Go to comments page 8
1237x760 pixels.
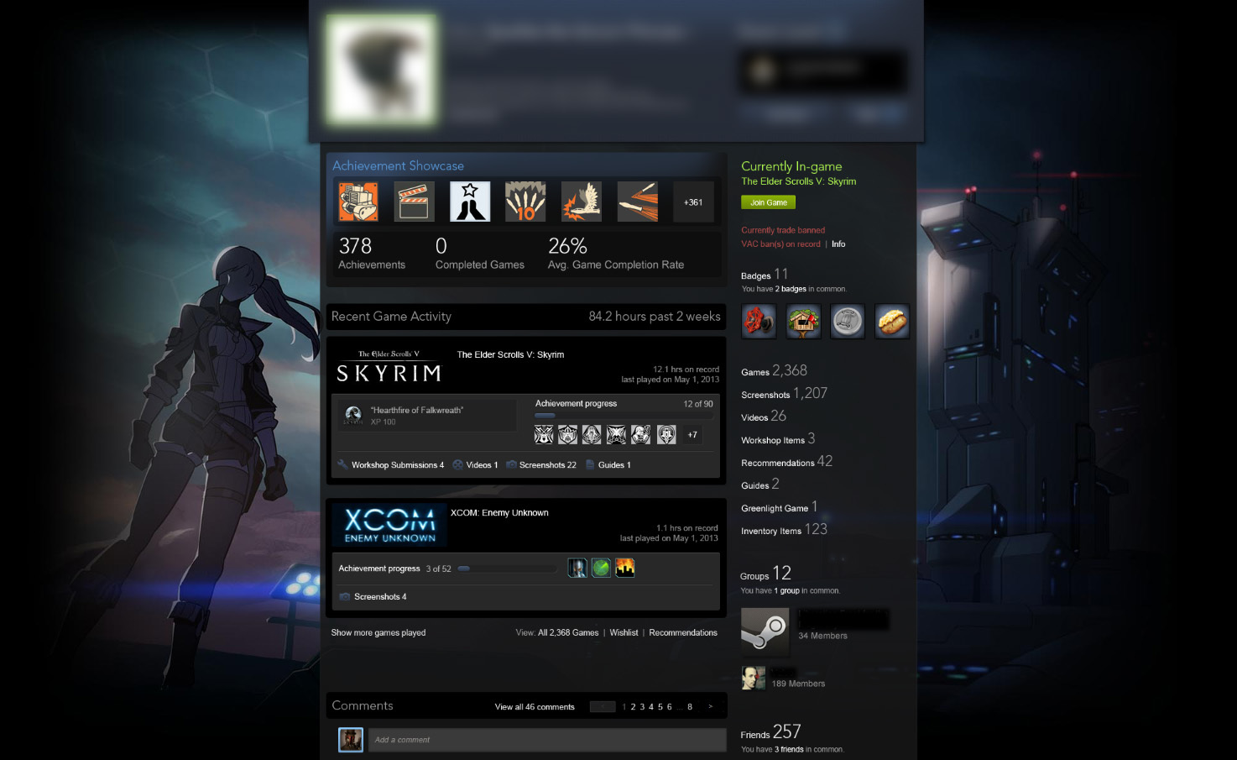point(690,707)
